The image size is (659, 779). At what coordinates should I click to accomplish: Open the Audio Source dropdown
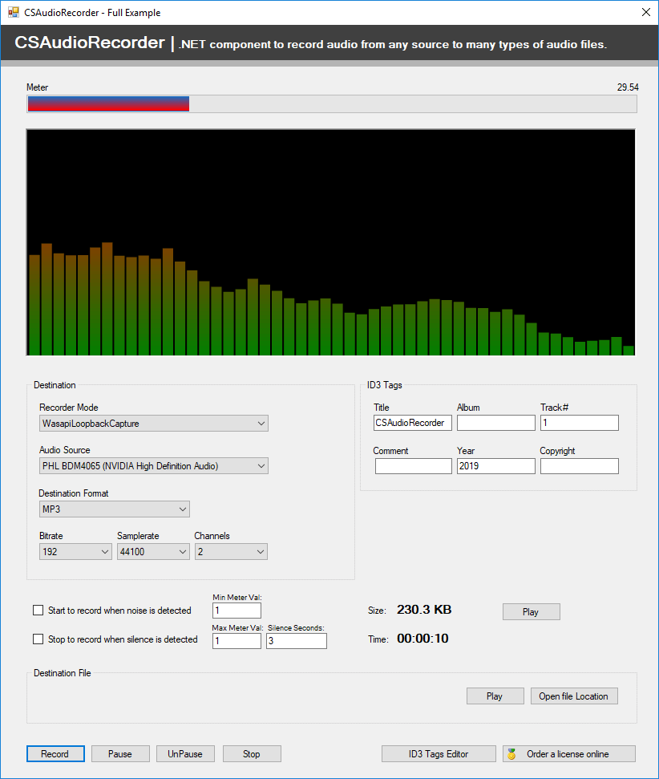point(261,465)
